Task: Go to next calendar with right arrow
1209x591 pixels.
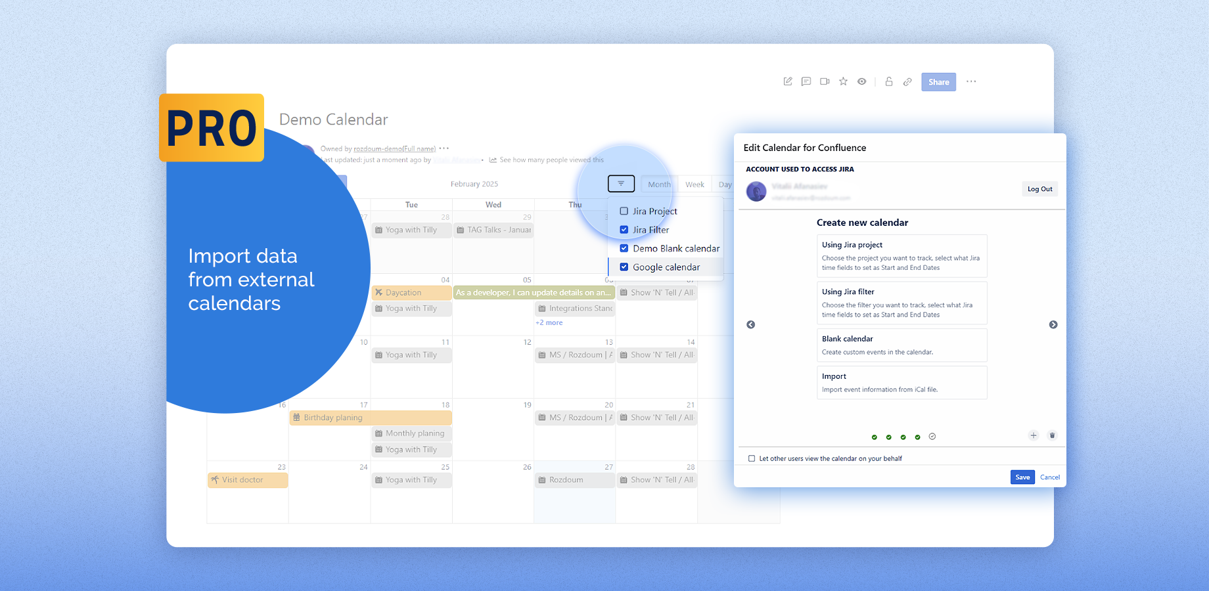Action: pos(1053,324)
